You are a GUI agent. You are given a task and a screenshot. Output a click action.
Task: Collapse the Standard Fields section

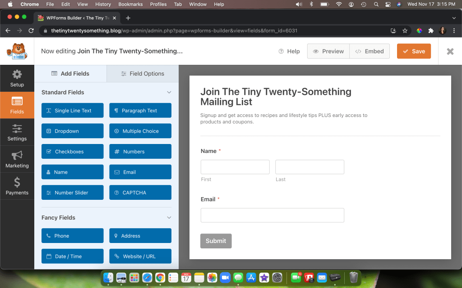[x=169, y=92]
